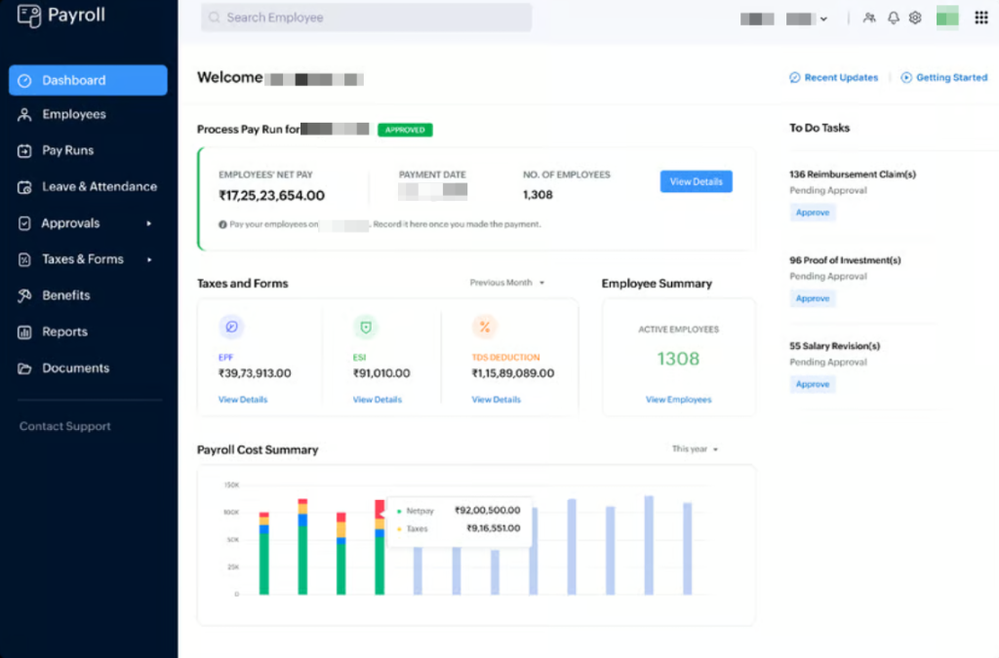Expand the Approvals submenu arrow
999x658 pixels.
pyautogui.click(x=149, y=223)
